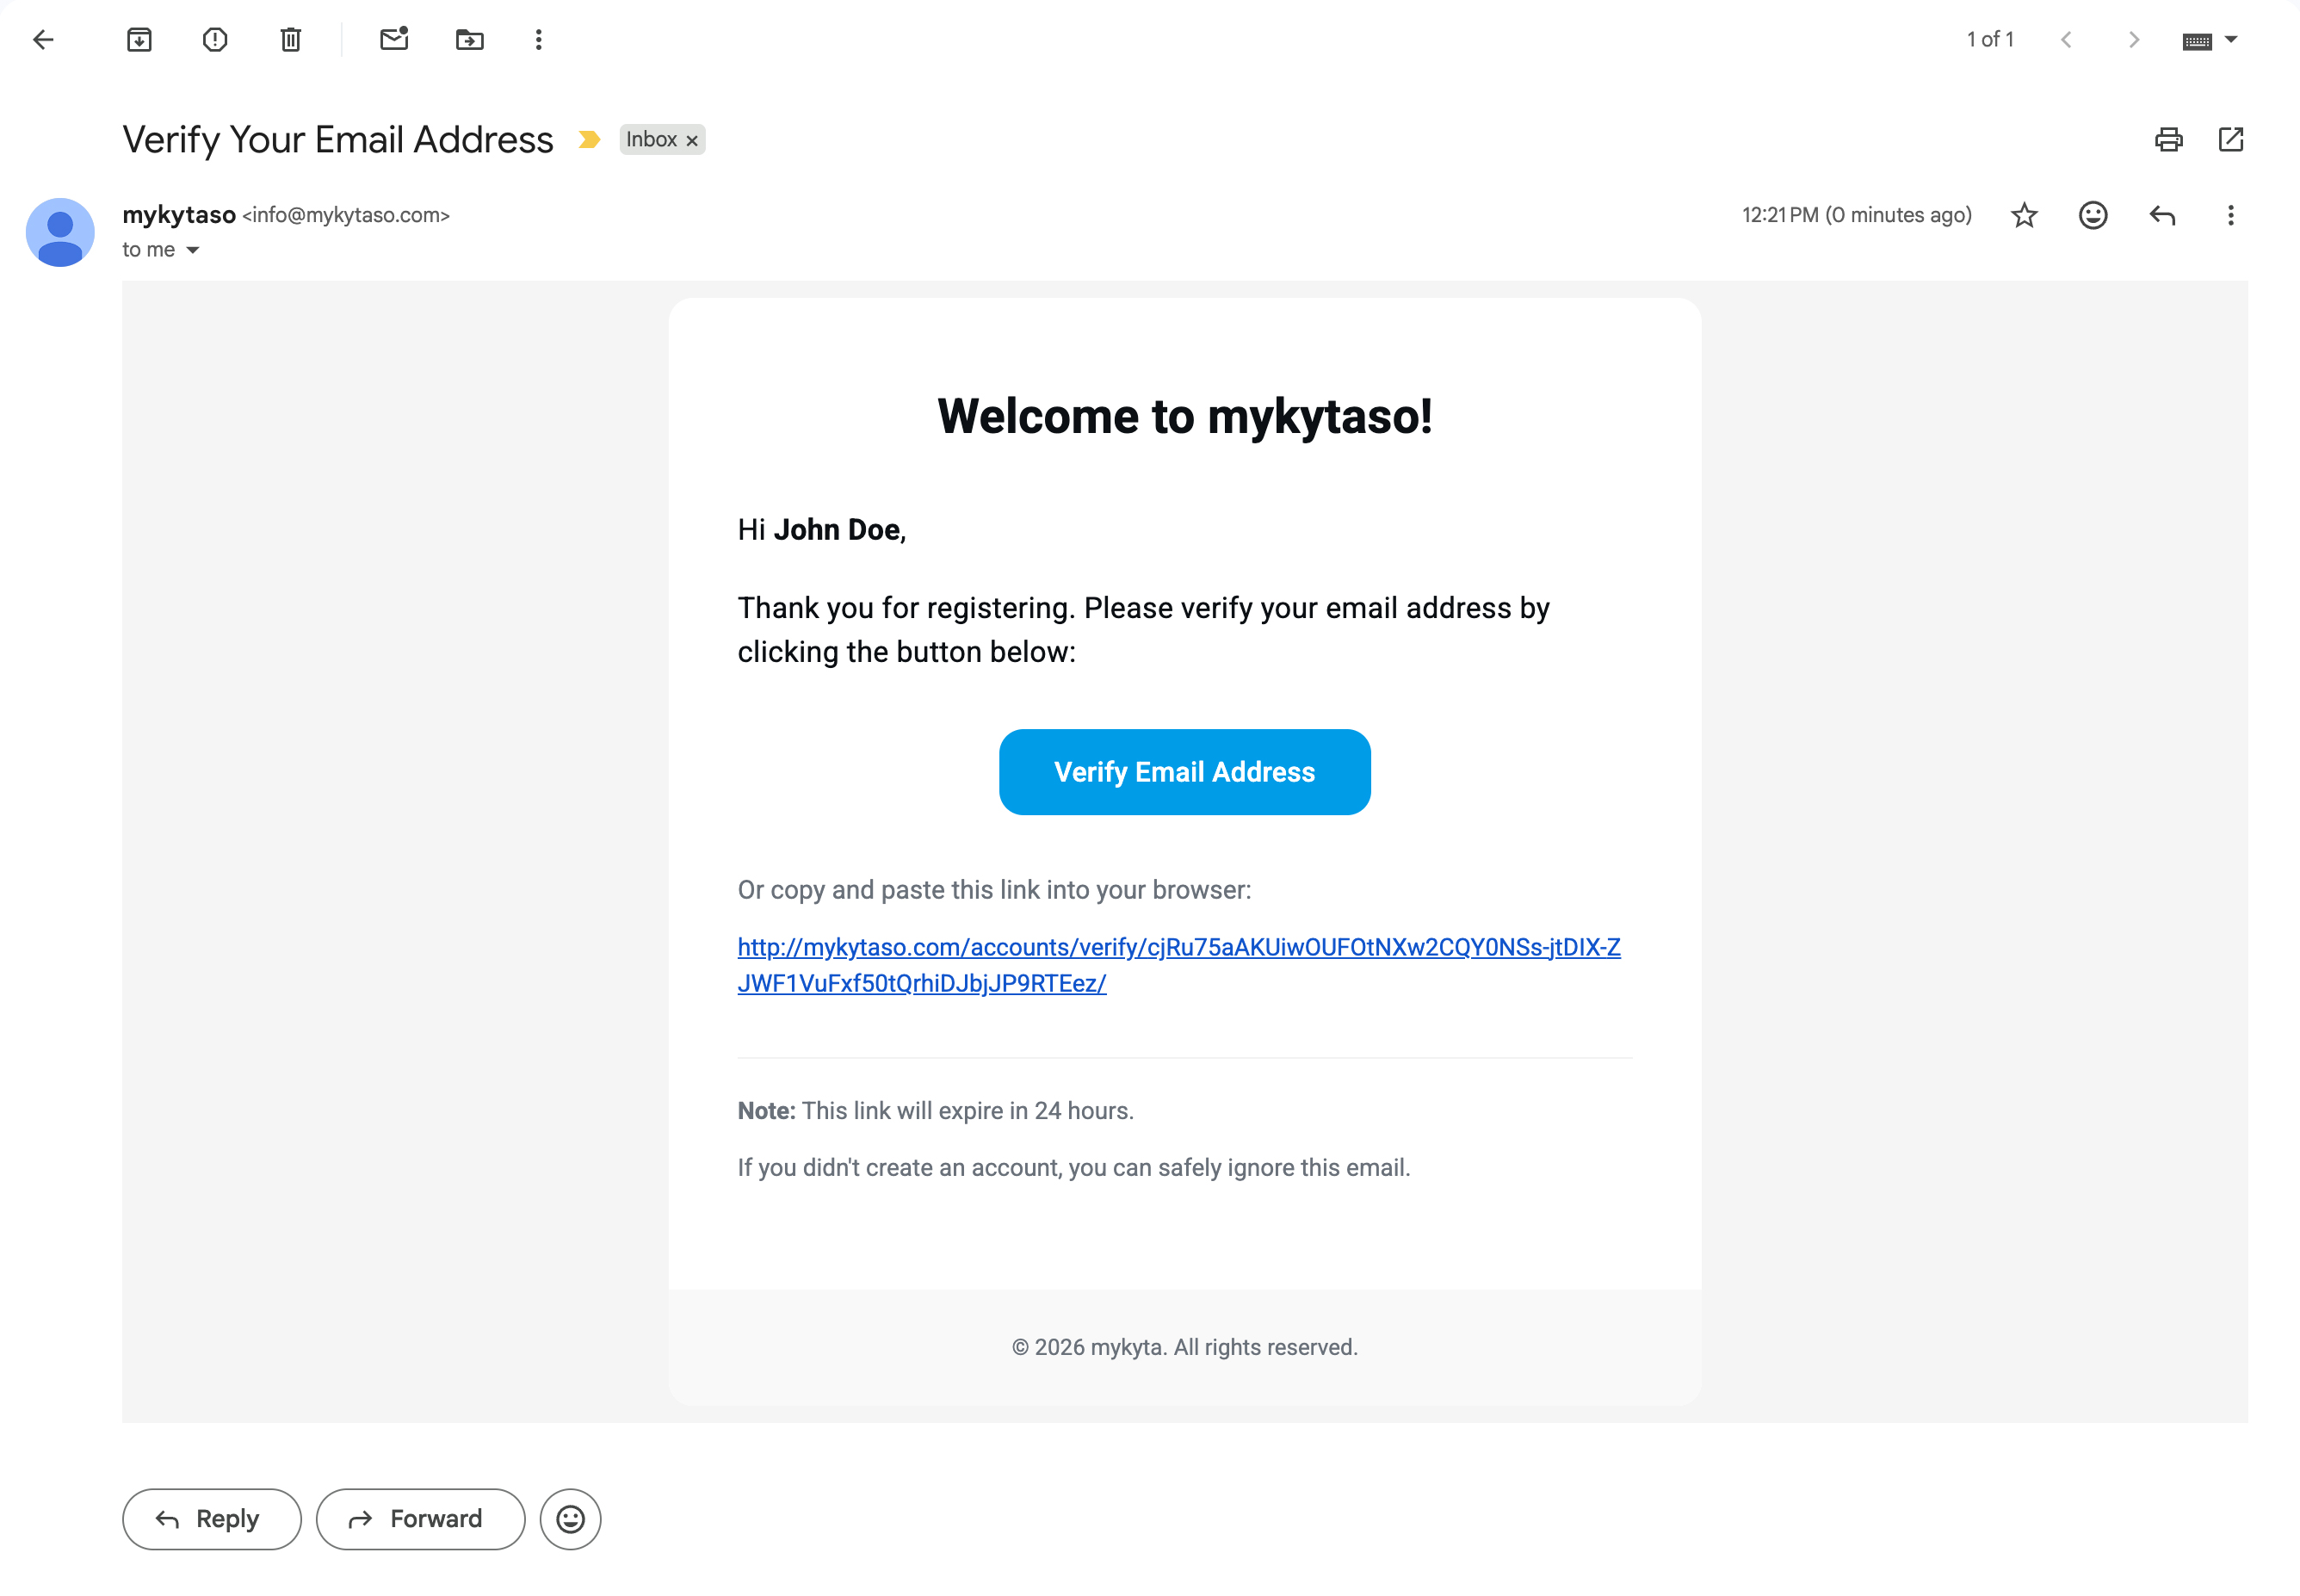Report this message as spam
Viewport: 2300px width, 1596px height.
click(215, 40)
